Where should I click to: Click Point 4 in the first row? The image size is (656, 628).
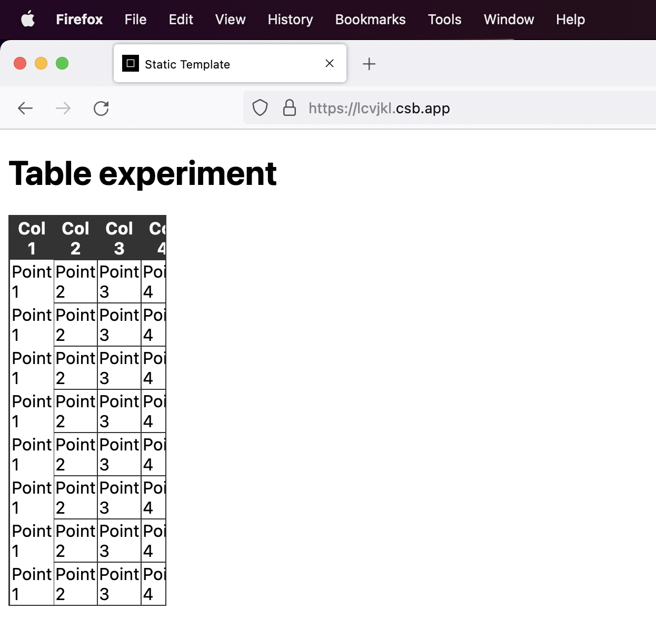(154, 281)
